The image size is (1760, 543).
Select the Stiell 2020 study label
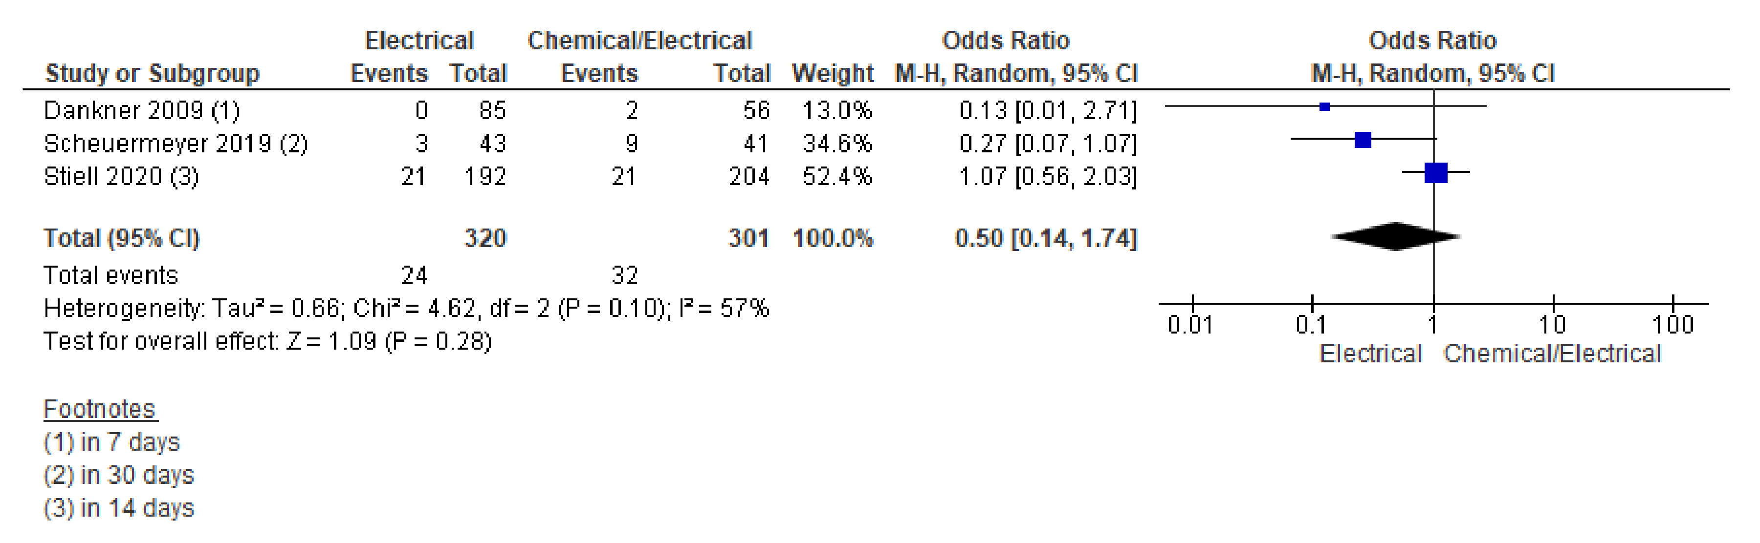tap(121, 177)
